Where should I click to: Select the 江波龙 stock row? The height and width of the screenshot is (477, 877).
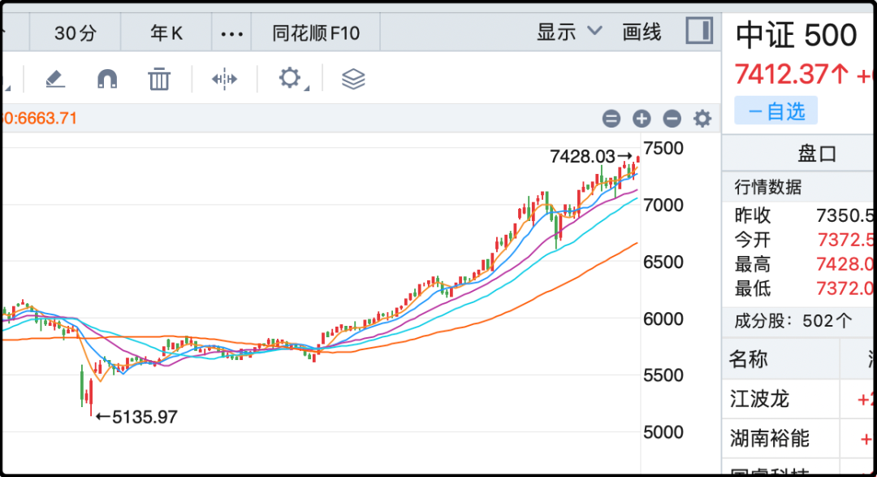[799, 399]
